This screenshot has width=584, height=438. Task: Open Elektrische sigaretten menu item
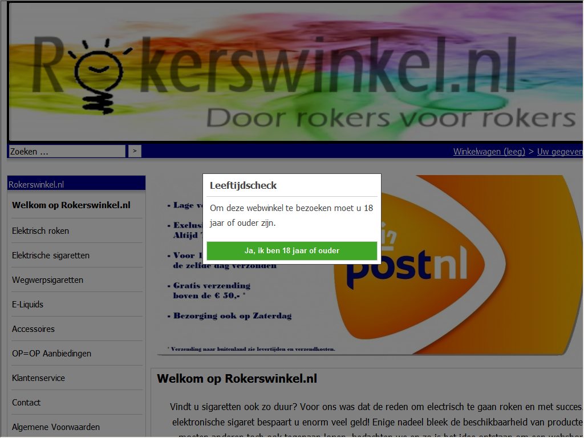click(x=51, y=255)
